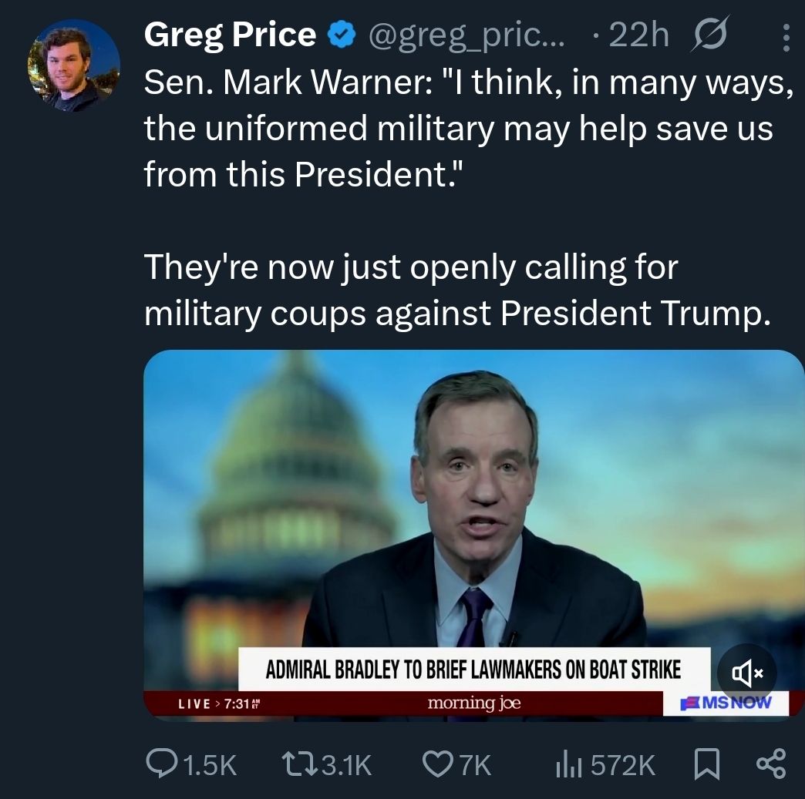Click the 572K views count
This screenshot has height=799, width=805.
coord(621,764)
